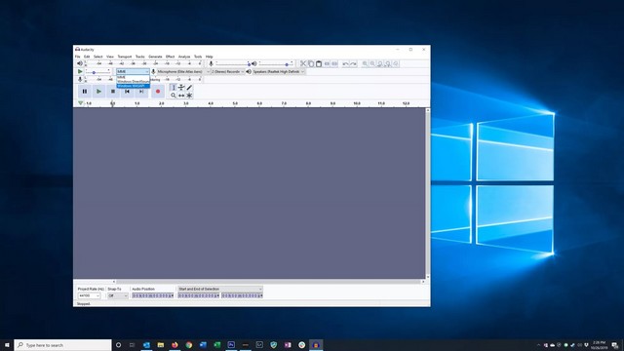Open Firefox from the taskbar

click(x=175, y=345)
